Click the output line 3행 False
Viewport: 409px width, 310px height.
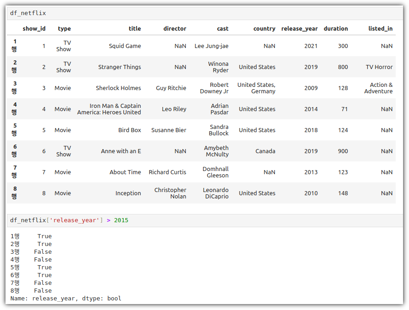[31, 252]
